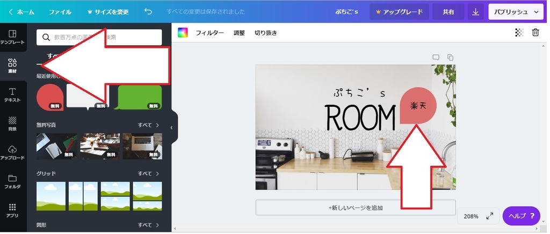Collapse the side panel with arrow handle
This screenshot has height=234, width=550.
171,128
